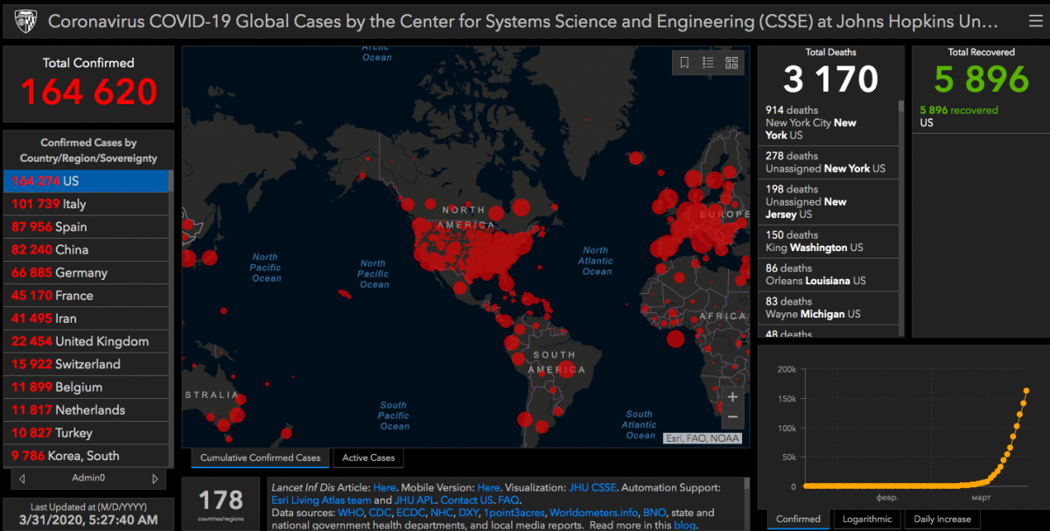Open Esri Living Atlas team link
Viewport: 1050px width, 531px height.
point(321,500)
